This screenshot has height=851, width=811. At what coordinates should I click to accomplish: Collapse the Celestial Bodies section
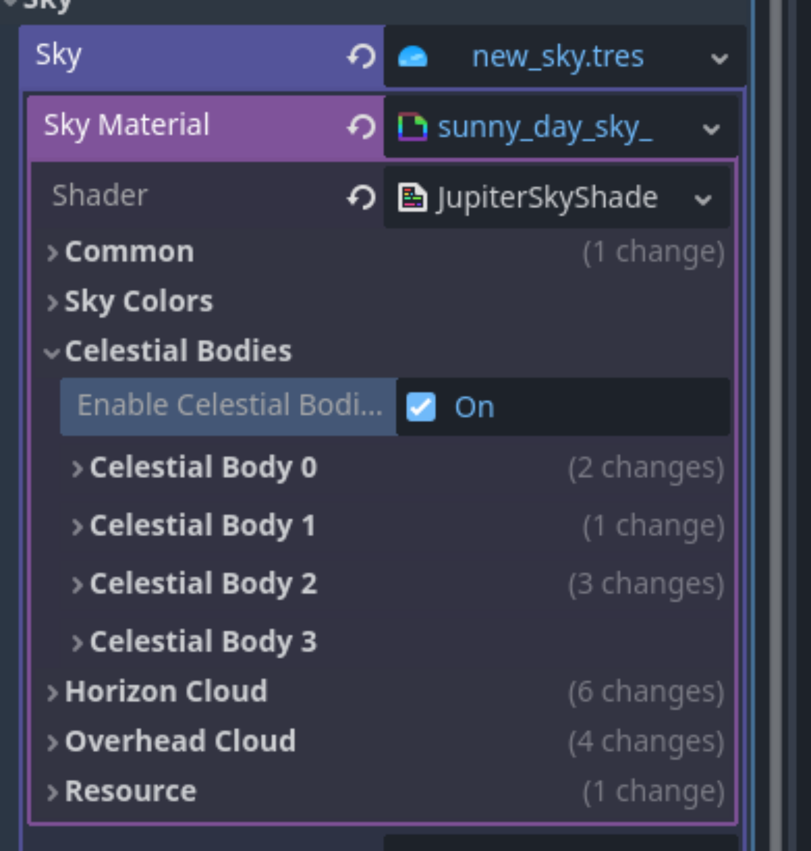53,351
